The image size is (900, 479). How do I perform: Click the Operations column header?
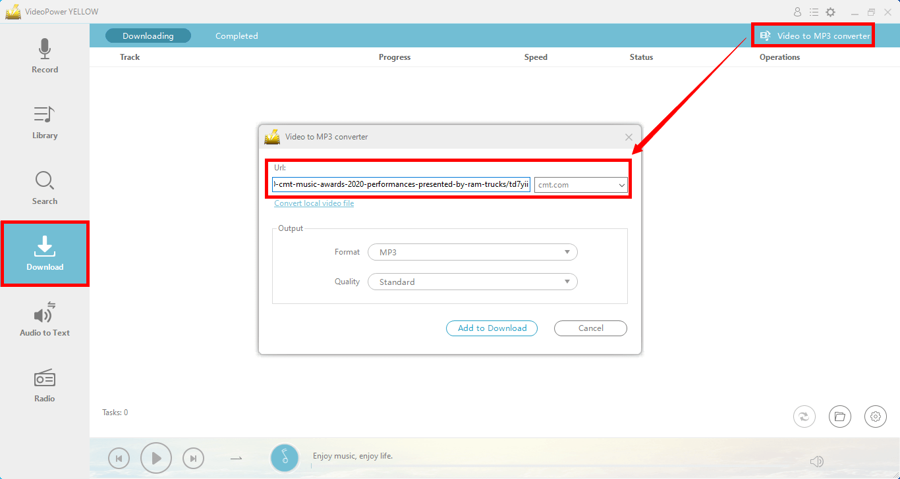click(x=779, y=57)
